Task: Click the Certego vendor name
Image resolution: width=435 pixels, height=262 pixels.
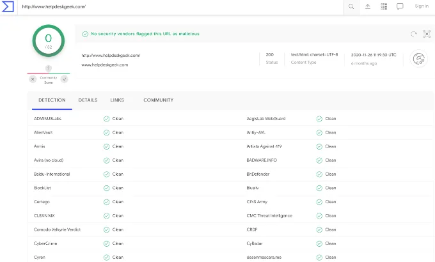Action: click(x=42, y=202)
